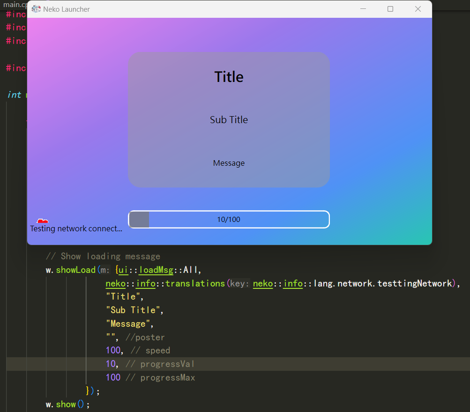Click the 'Testing network connect...' status text
The width and height of the screenshot is (470, 412).
[76, 229]
